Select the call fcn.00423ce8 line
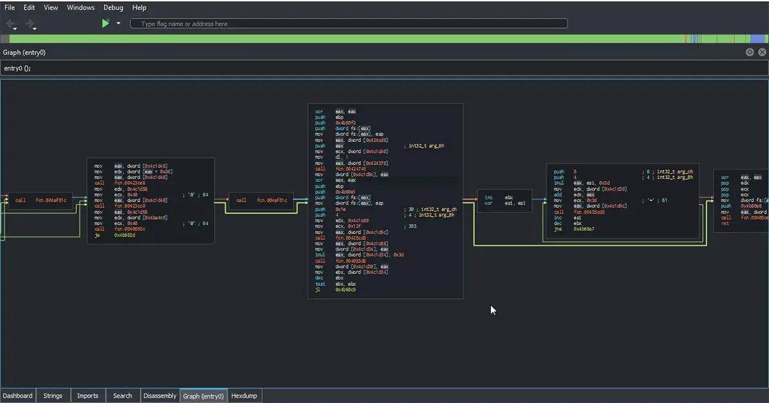 [120, 183]
